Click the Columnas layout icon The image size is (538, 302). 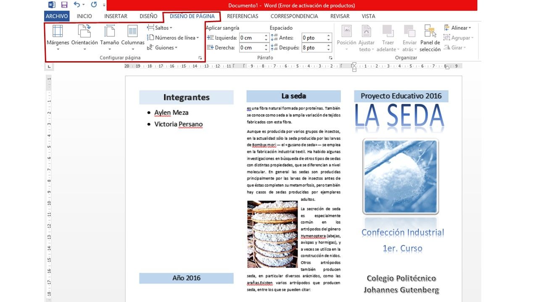[x=132, y=31]
